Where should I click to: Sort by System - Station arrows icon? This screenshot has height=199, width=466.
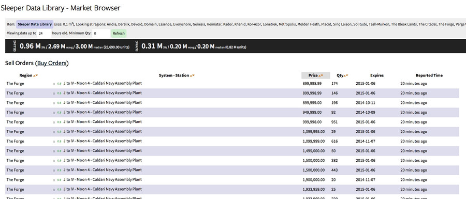click(x=192, y=75)
